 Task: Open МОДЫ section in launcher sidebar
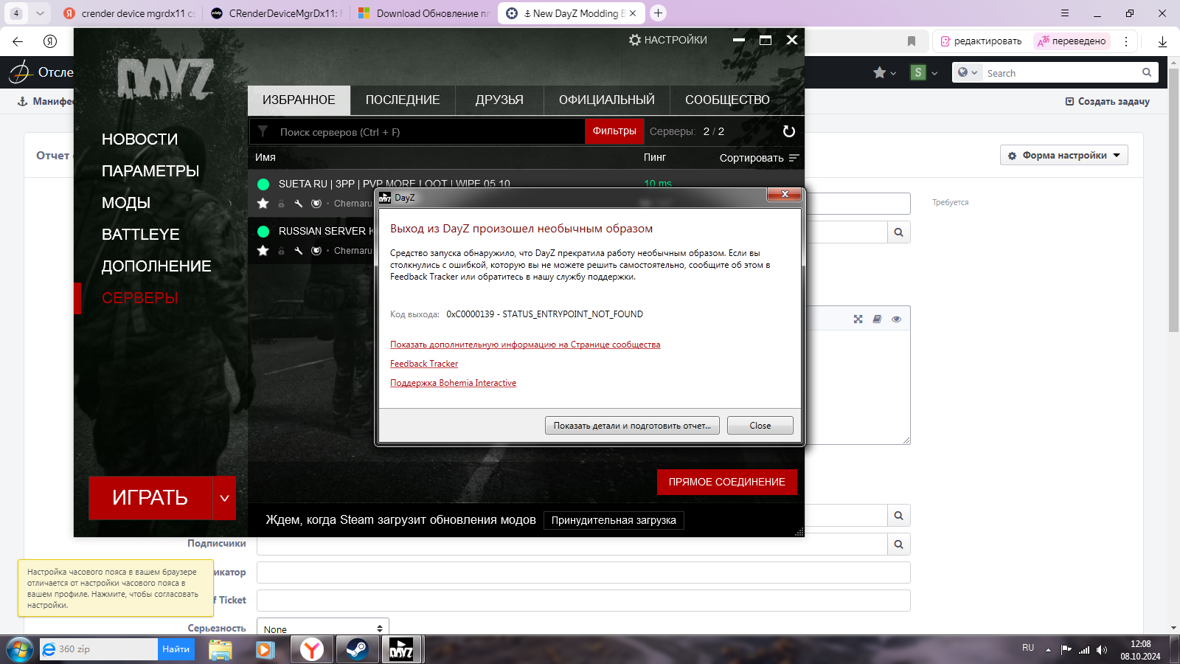point(126,202)
